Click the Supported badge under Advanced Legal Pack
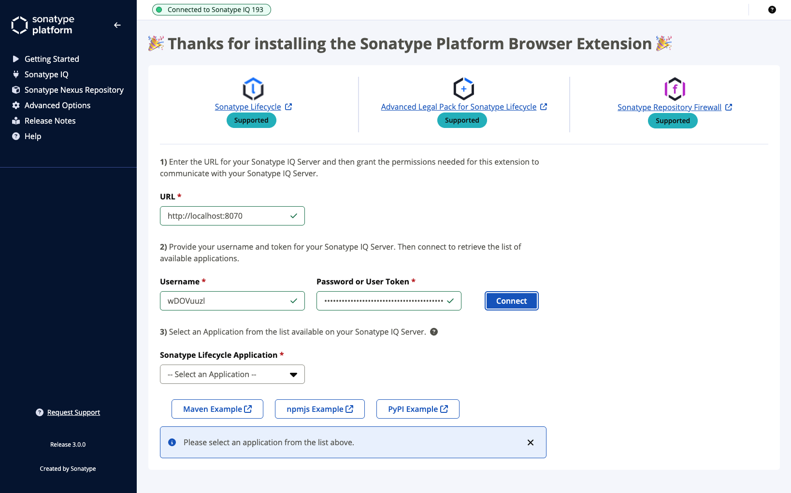This screenshot has height=493, width=791. pos(462,120)
